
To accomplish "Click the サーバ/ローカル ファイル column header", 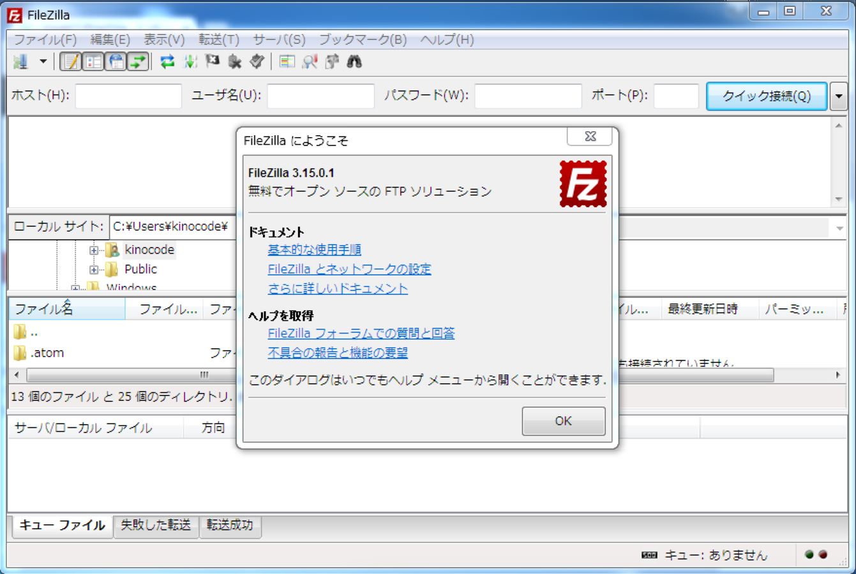I will 96,427.
